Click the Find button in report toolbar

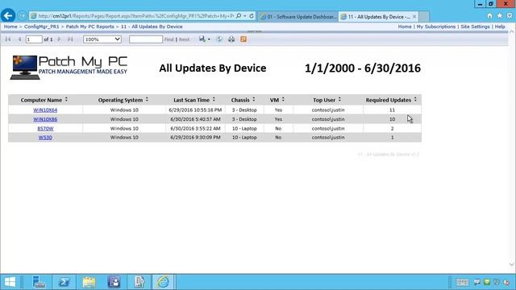(169, 39)
